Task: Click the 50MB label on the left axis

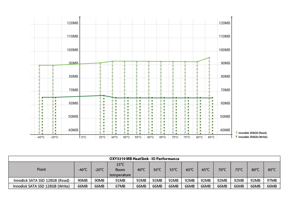Action: 73,117
